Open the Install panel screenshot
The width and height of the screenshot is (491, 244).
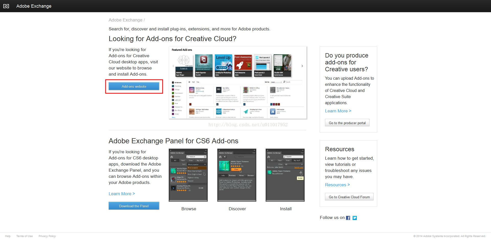pyautogui.click(x=285, y=175)
